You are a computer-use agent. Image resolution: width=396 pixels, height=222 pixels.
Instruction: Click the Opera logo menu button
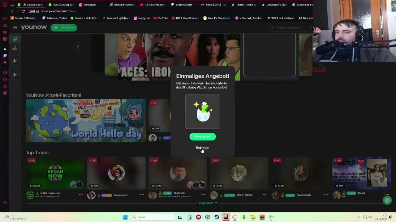point(5,5)
